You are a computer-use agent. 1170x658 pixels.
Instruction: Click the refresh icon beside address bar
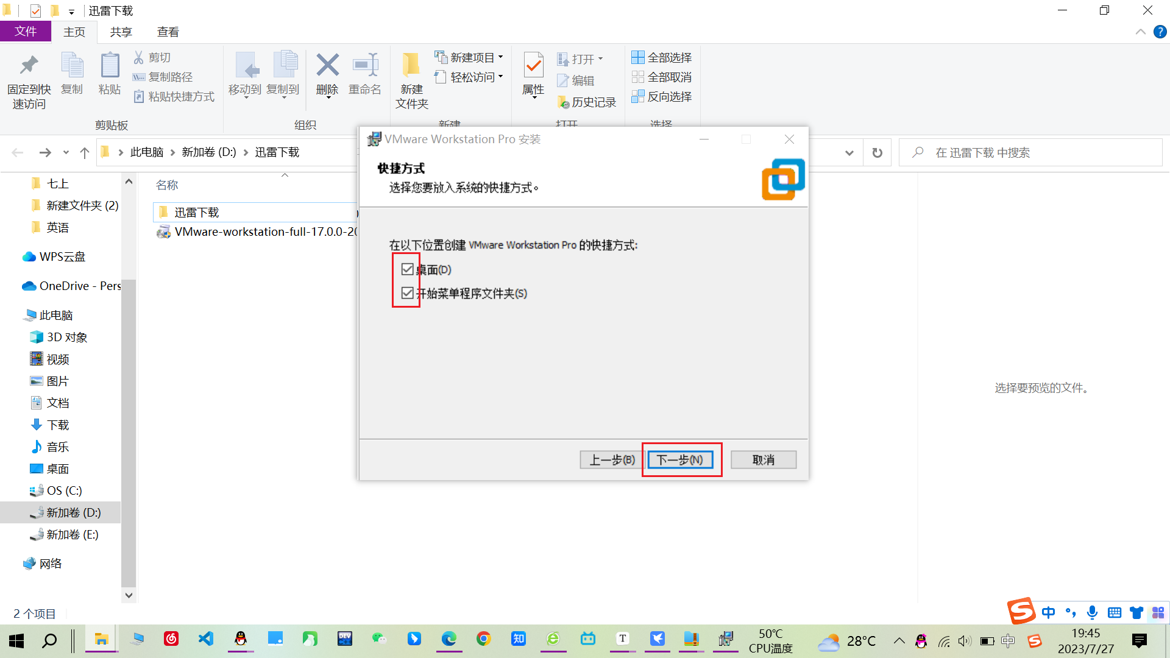877,152
